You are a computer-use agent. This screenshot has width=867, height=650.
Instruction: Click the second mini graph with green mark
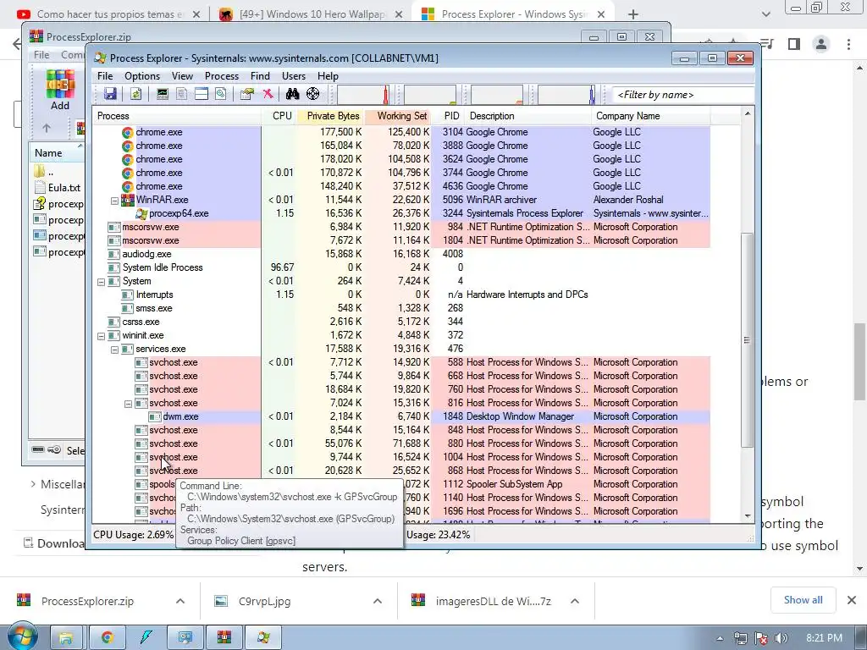(x=430, y=95)
